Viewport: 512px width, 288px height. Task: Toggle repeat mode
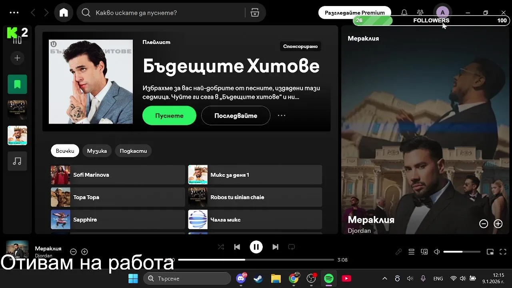(x=292, y=247)
